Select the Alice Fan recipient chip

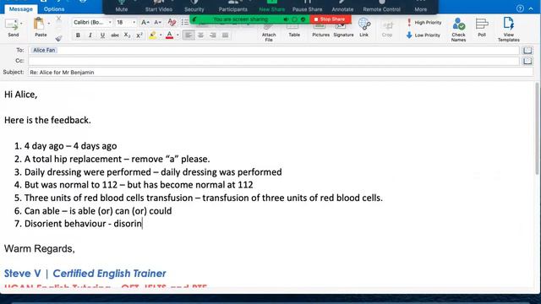click(x=44, y=51)
